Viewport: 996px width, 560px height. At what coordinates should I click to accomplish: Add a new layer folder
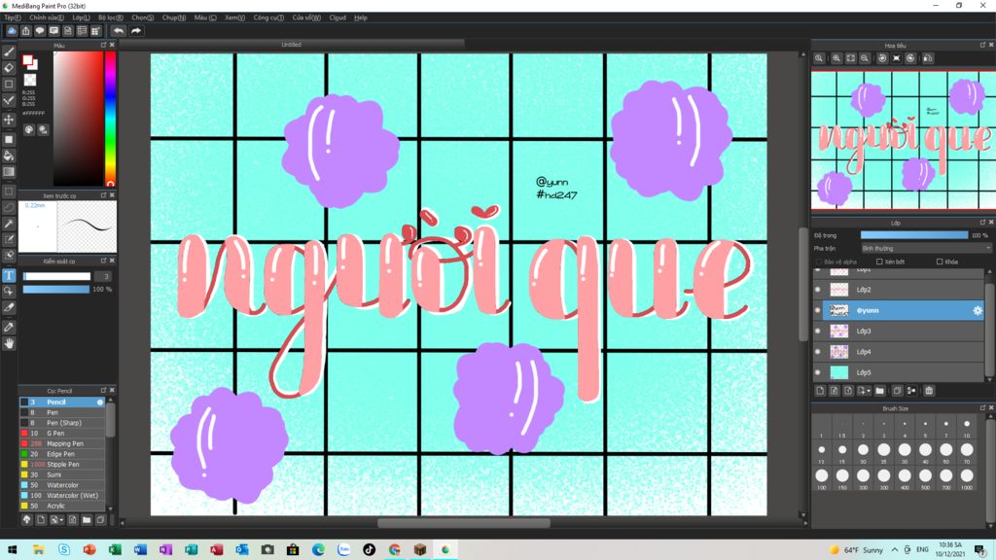pos(879,391)
